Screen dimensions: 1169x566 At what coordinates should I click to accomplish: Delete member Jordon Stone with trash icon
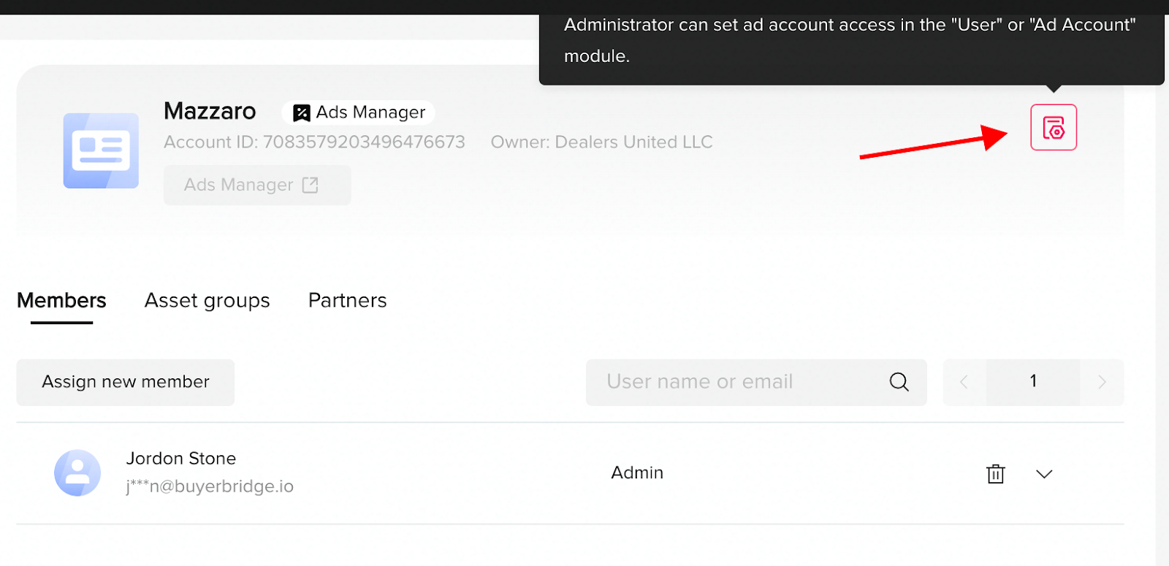tap(995, 474)
